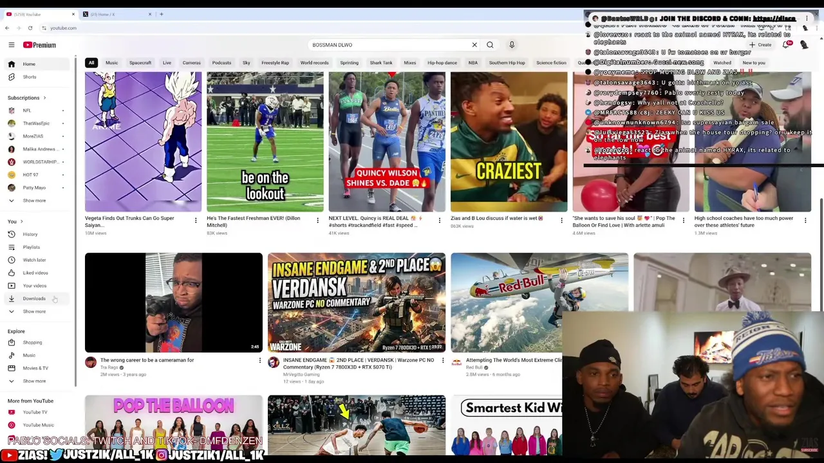This screenshot has width=824, height=463.
Task: Select the Freestyle Rap chip
Action: (x=275, y=63)
